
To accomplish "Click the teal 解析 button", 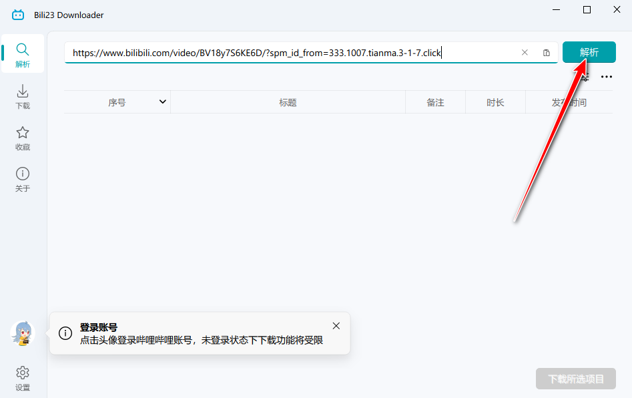I will pyautogui.click(x=589, y=52).
